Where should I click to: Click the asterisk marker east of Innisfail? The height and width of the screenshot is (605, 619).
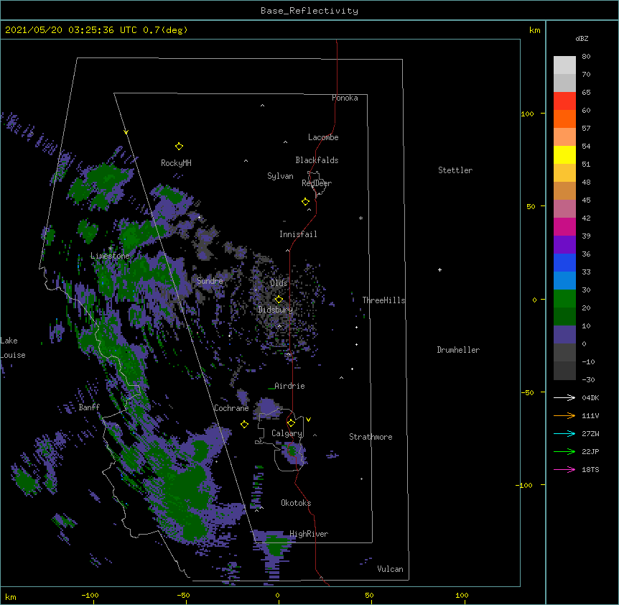point(360,218)
